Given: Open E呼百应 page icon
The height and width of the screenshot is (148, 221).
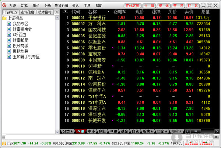Looking at the screenshot, I should tap(9, 35).
